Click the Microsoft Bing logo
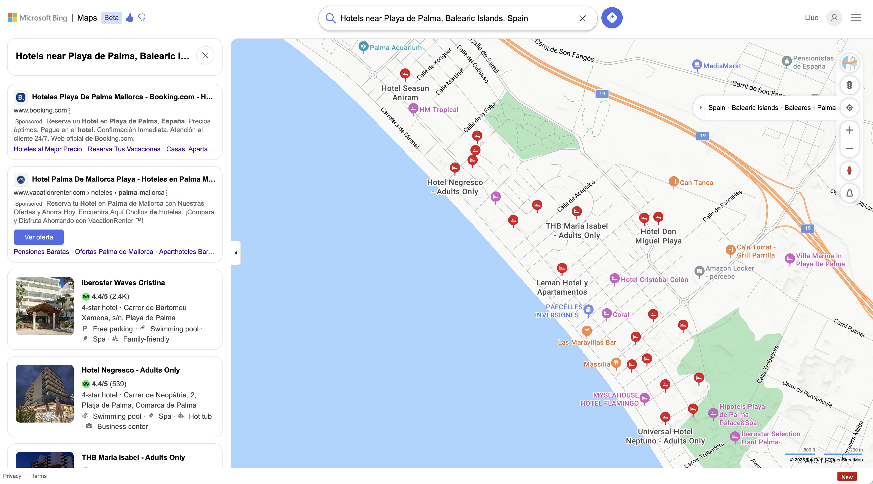Image resolution: width=873 pixels, height=484 pixels. pos(38,18)
